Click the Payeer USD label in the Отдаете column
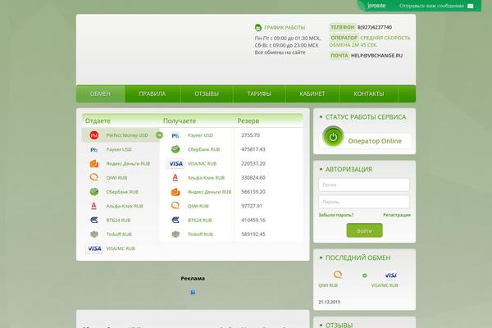Image resolution: width=492 pixels, height=328 pixels. (x=119, y=149)
